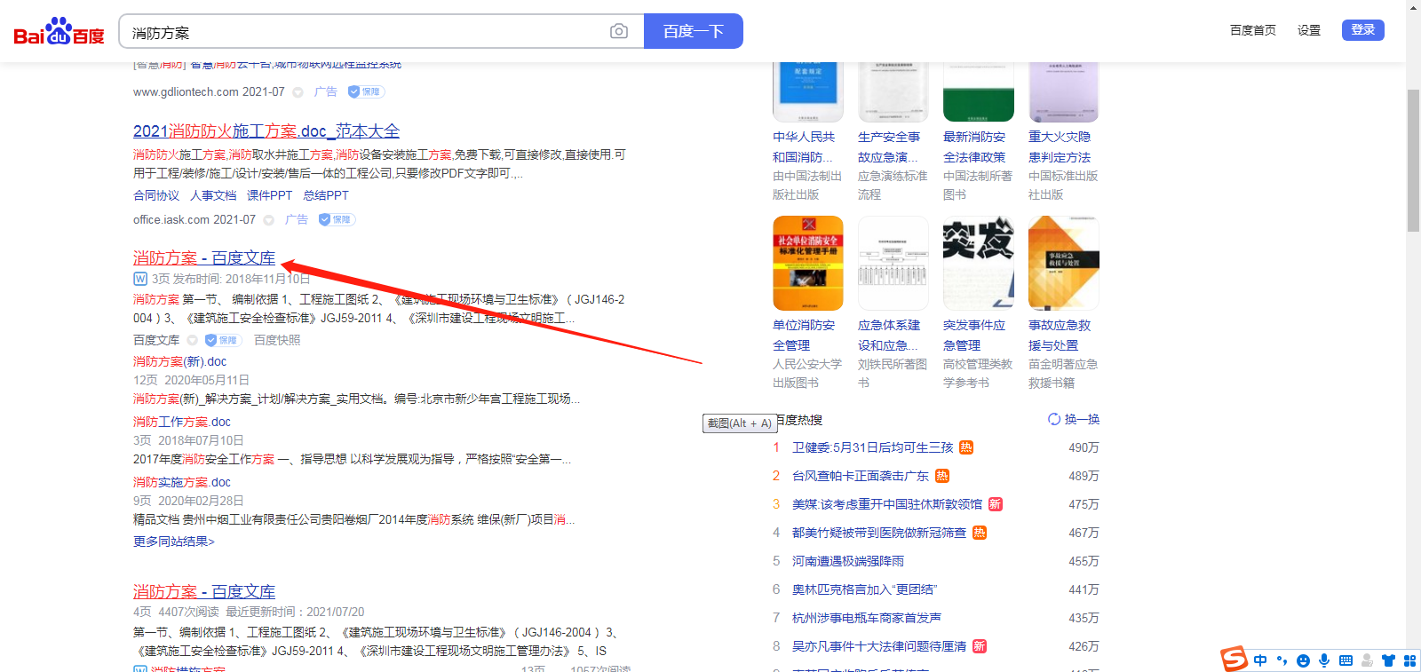Open 人事文档 sublink
Image resolution: width=1421 pixels, height=672 pixels.
213,195
